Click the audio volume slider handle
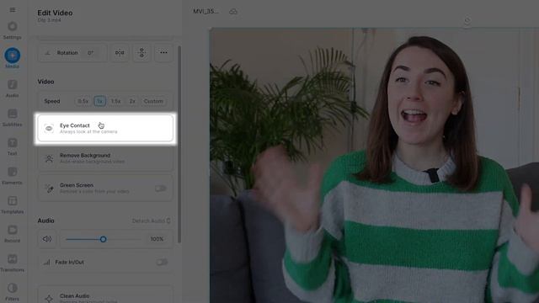Image resolution: width=539 pixels, height=303 pixels. click(x=103, y=239)
